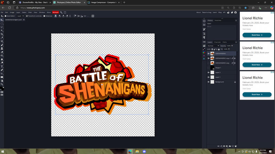Image resolution: width=275 pixels, height=154 pixels.
Task: Hide Layer 2 via eye icon
Action: [209, 72]
